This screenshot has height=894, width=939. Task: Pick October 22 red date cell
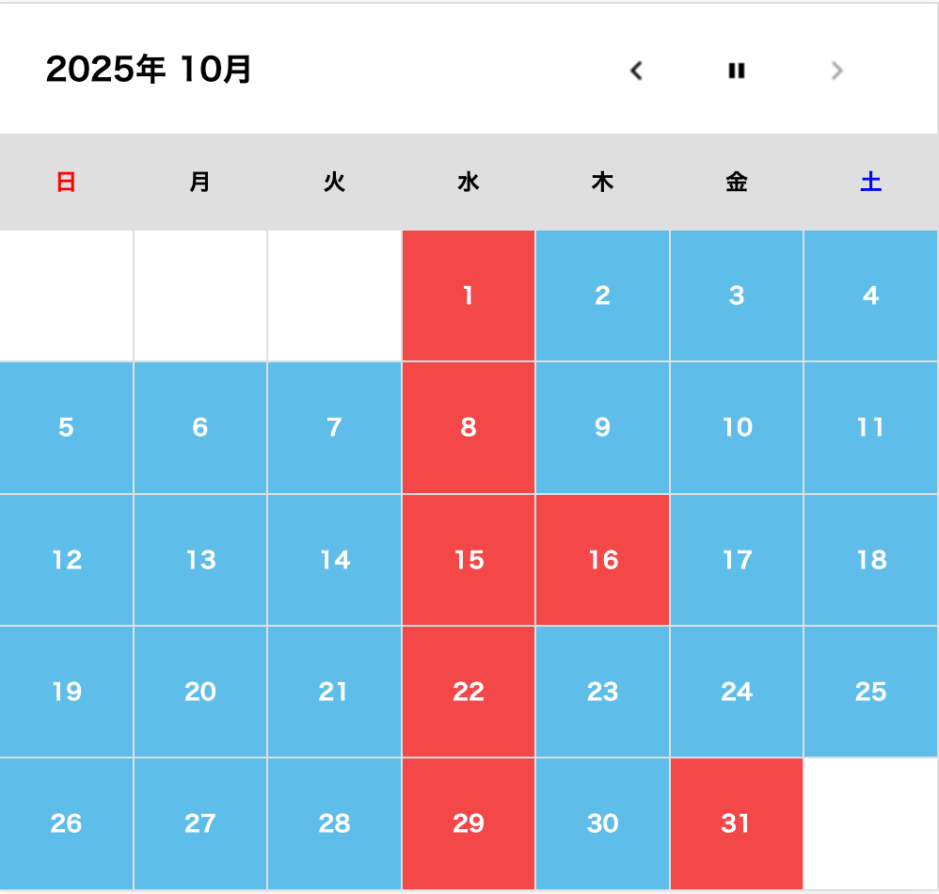(x=469, y=692)
